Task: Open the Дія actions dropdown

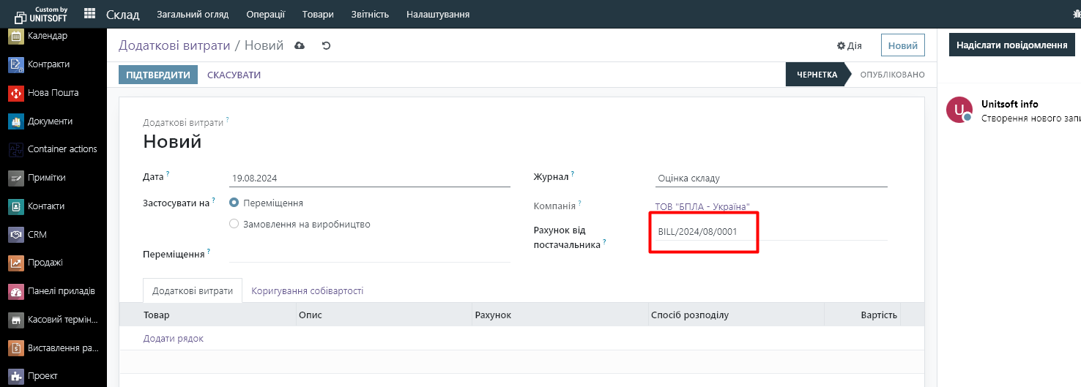Action: click(x=850, y=45)
